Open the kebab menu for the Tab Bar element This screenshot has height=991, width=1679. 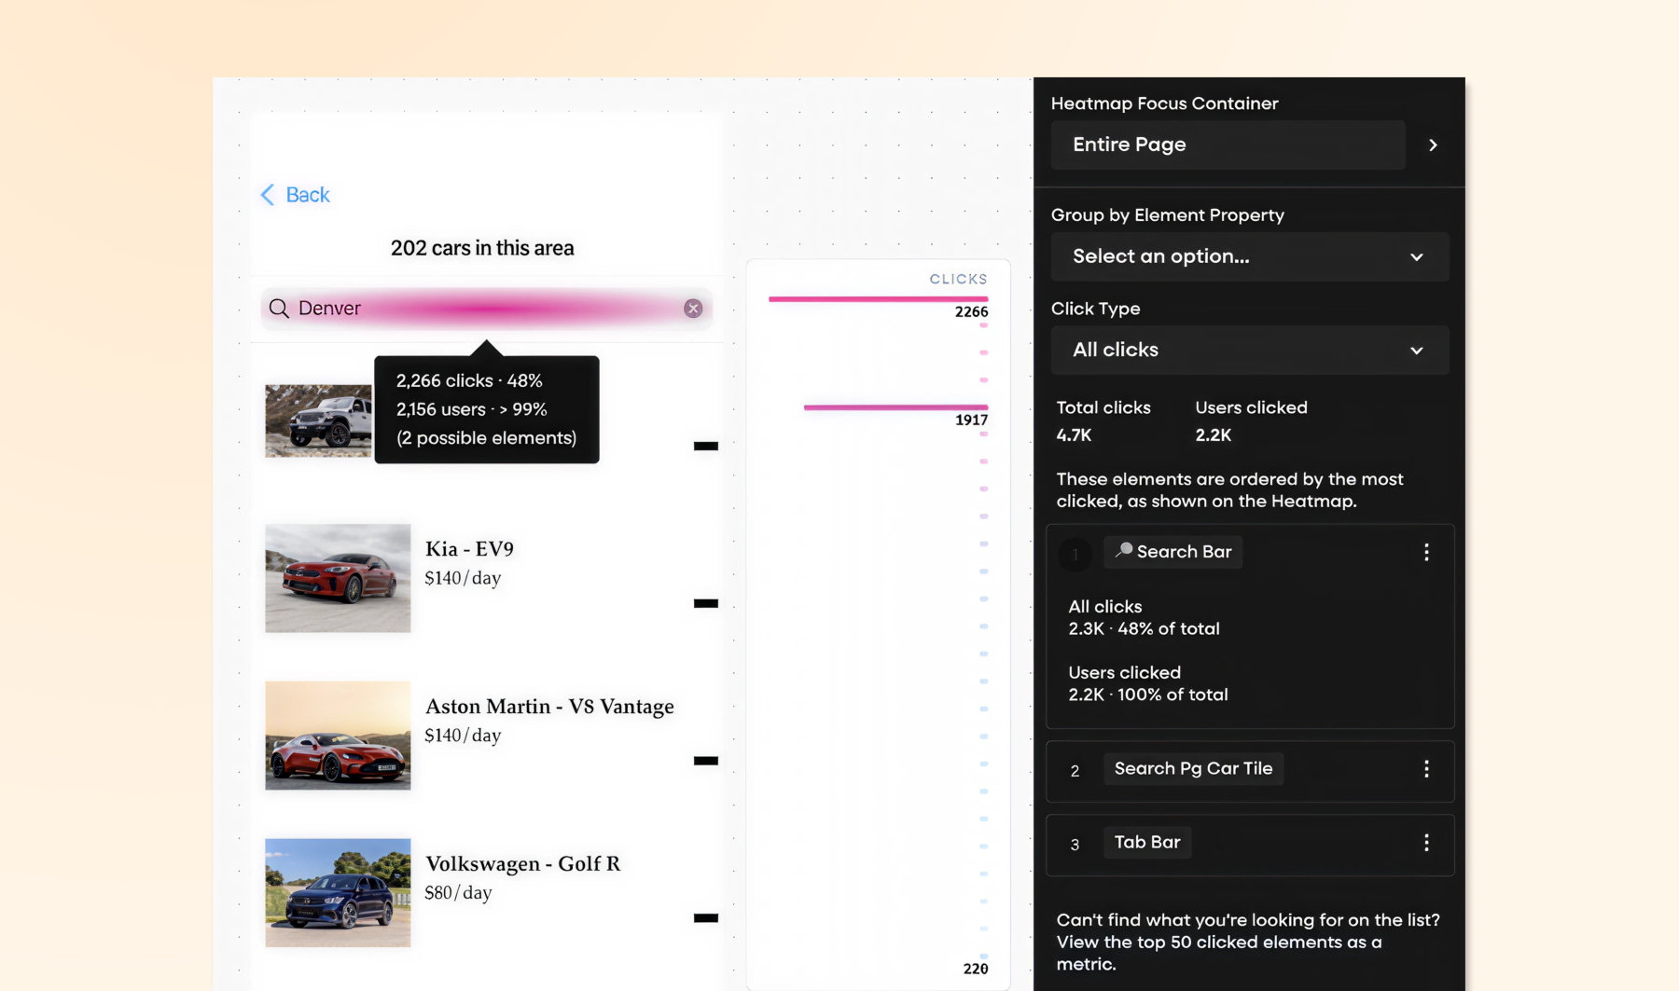tap(1426, 843)
